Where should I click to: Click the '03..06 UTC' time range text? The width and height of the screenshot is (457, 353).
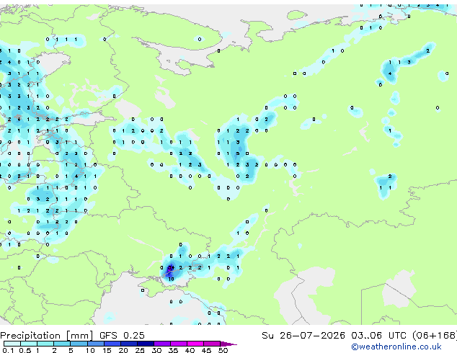[x=378, y=336]
